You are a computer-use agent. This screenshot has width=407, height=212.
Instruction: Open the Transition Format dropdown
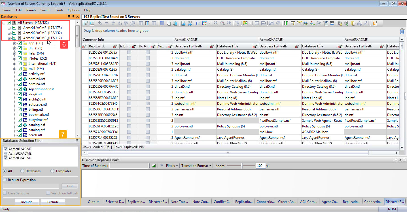pyautogui.click(x=196, y=165)
